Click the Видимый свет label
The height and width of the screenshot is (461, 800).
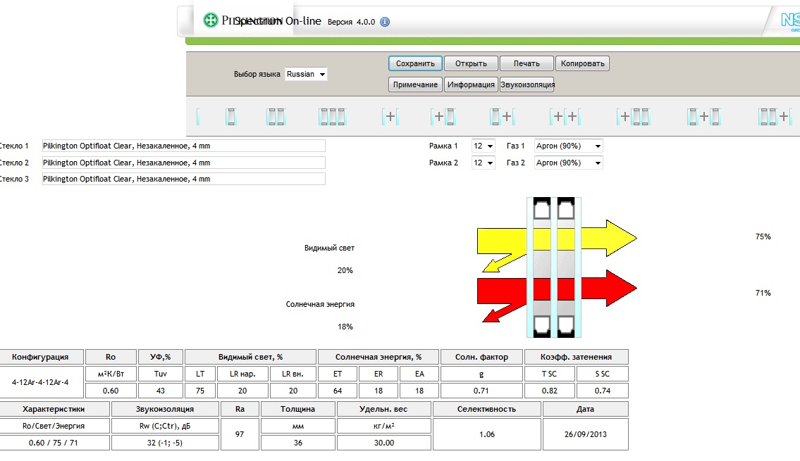coord(329,248)
